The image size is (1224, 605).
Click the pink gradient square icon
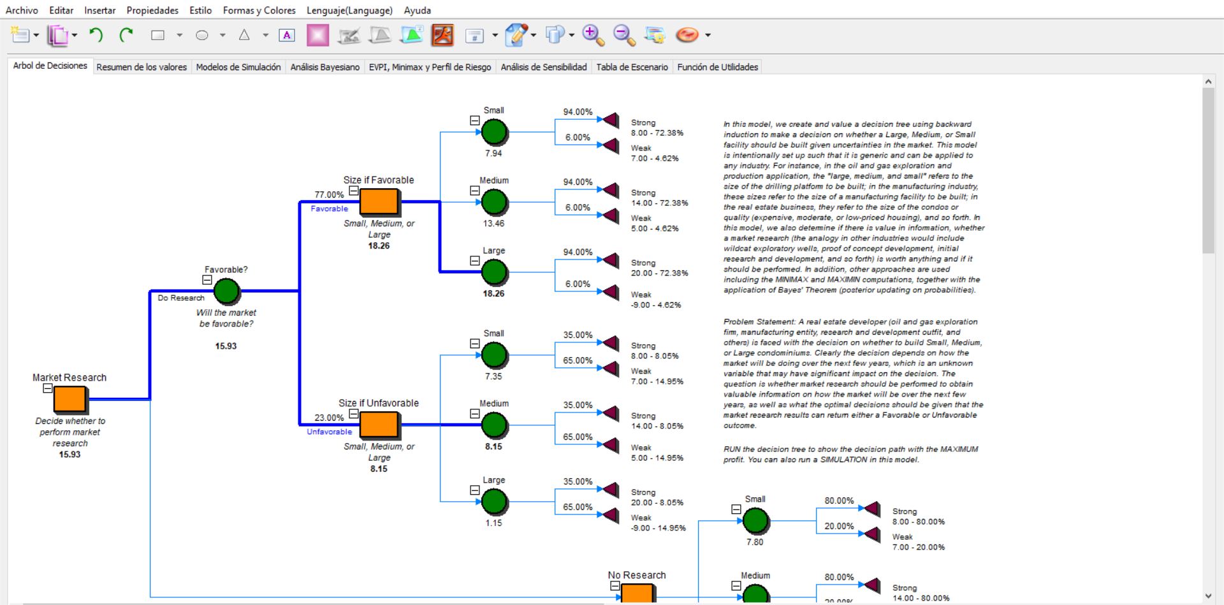tap(317, 35)
